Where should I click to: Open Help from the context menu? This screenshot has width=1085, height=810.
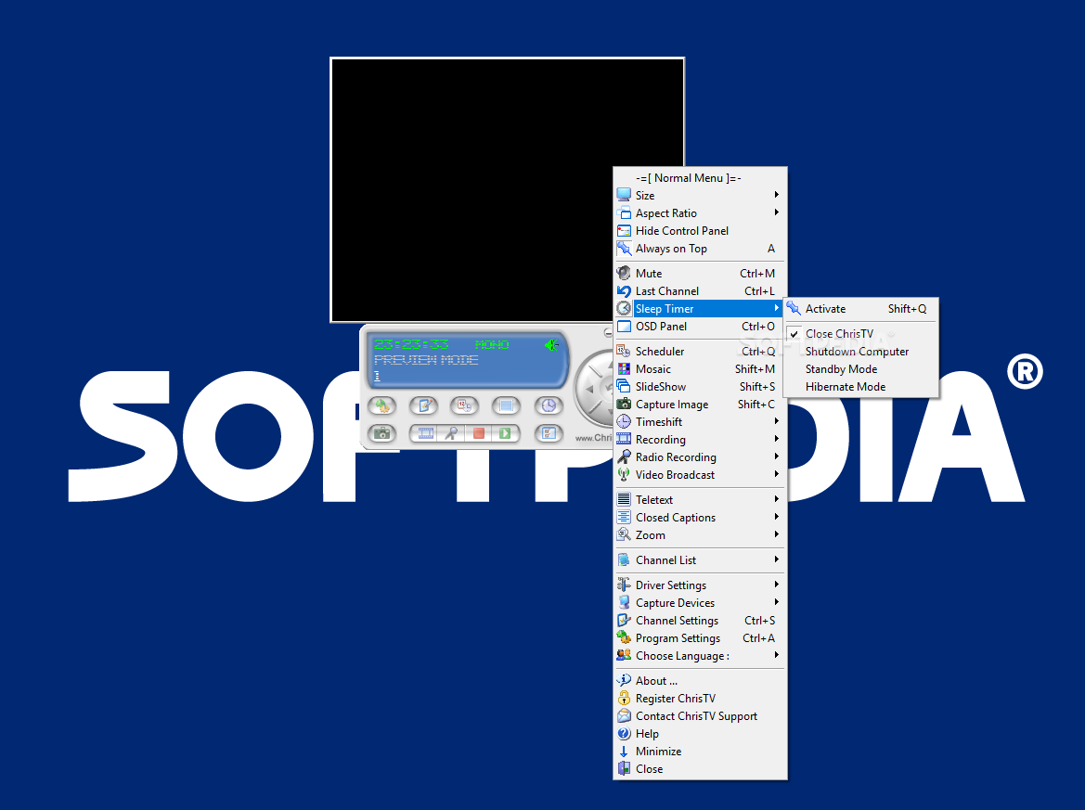pyautogui.click(x=700, y=734)
